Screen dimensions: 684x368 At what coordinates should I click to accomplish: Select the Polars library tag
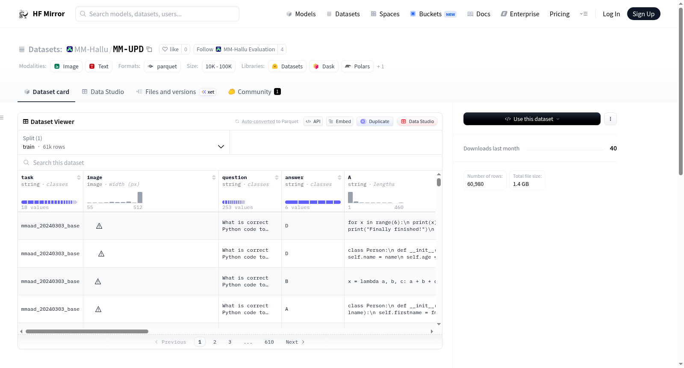point(357,66)
